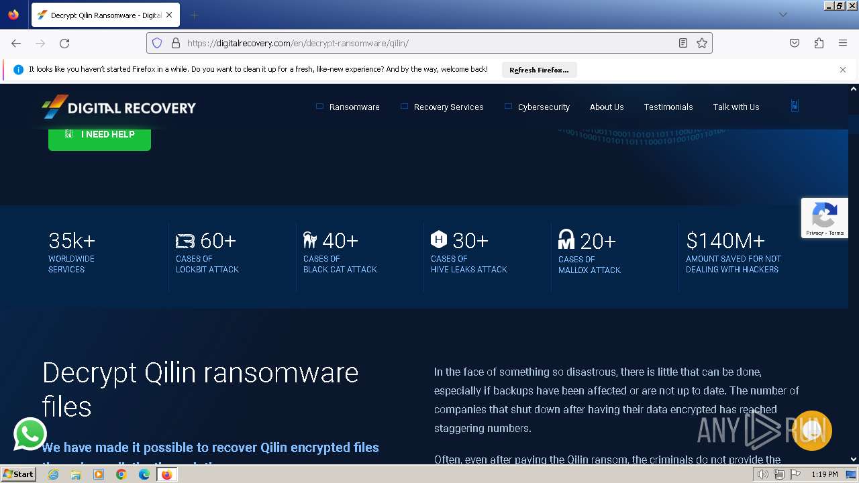This screenshot has height=483, width=859.
Task: Go to About Us page
Action: pos(607,107)
